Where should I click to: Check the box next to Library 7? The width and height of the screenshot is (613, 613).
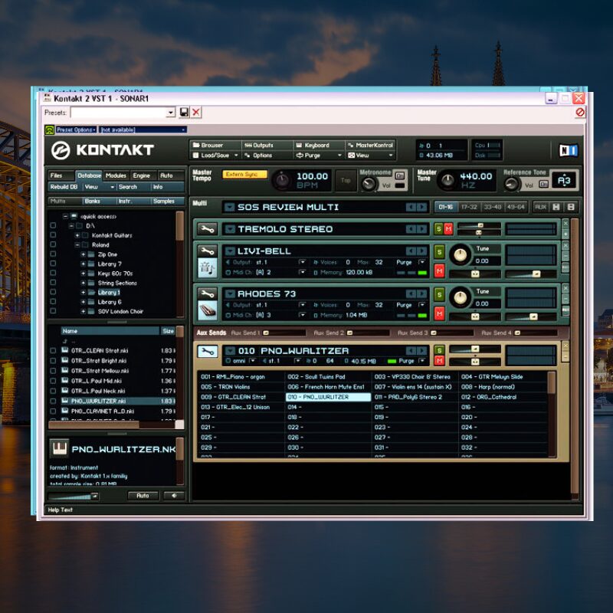[x=53, y=264]
